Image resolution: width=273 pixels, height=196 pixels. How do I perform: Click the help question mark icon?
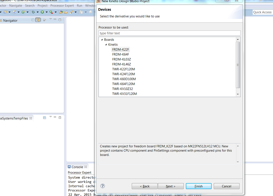pyautogui.click(x=102, y=186)
